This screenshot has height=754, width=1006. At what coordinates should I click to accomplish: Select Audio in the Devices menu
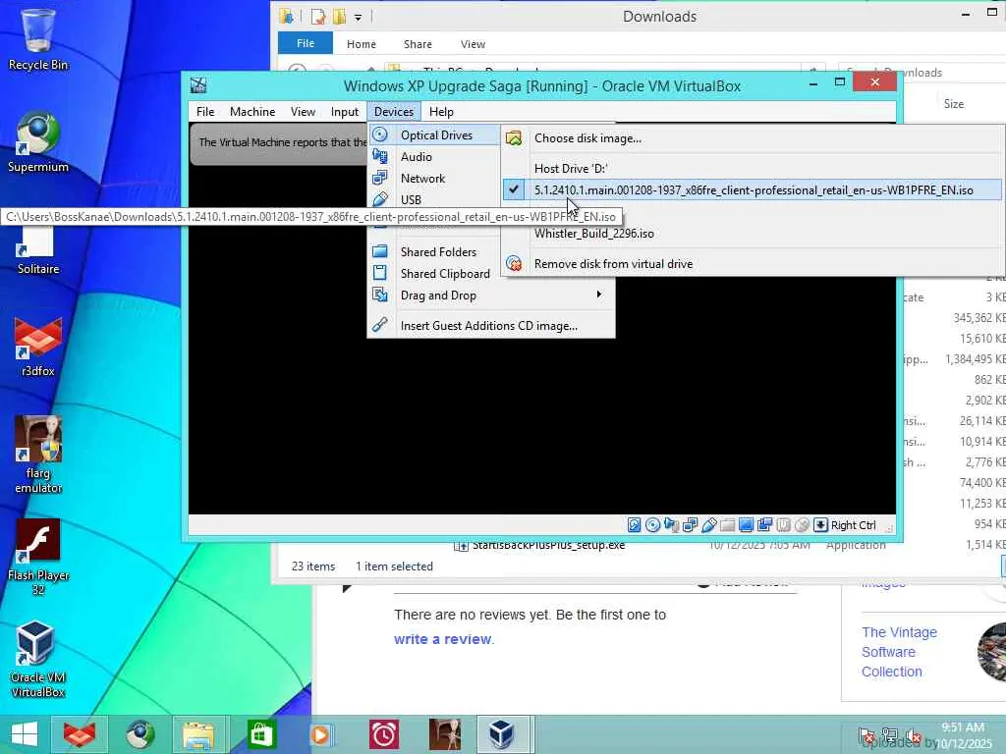(434, 156)
